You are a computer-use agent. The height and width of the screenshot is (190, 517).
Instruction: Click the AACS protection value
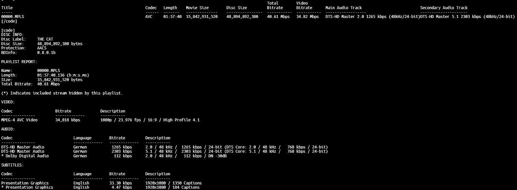tap(42, 48)
